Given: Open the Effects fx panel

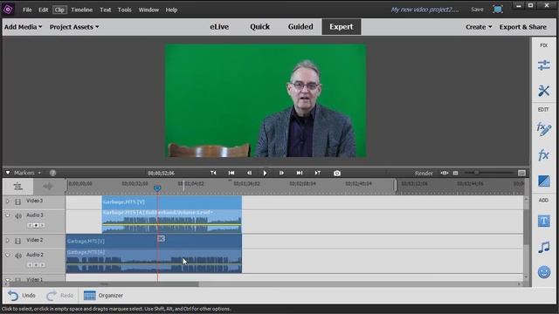Looking at the screenshot, I should [x=543, y=155].
